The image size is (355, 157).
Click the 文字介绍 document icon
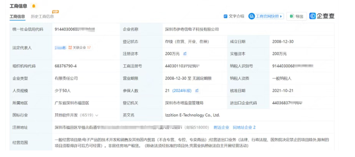[225, 16]
